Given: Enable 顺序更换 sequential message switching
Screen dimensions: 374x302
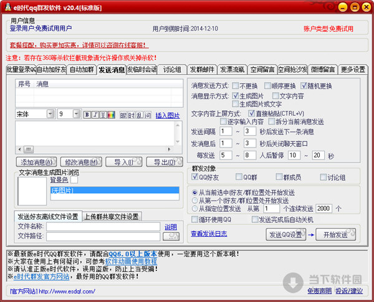Looking at the screenshot, I should [x=267, y=85].
